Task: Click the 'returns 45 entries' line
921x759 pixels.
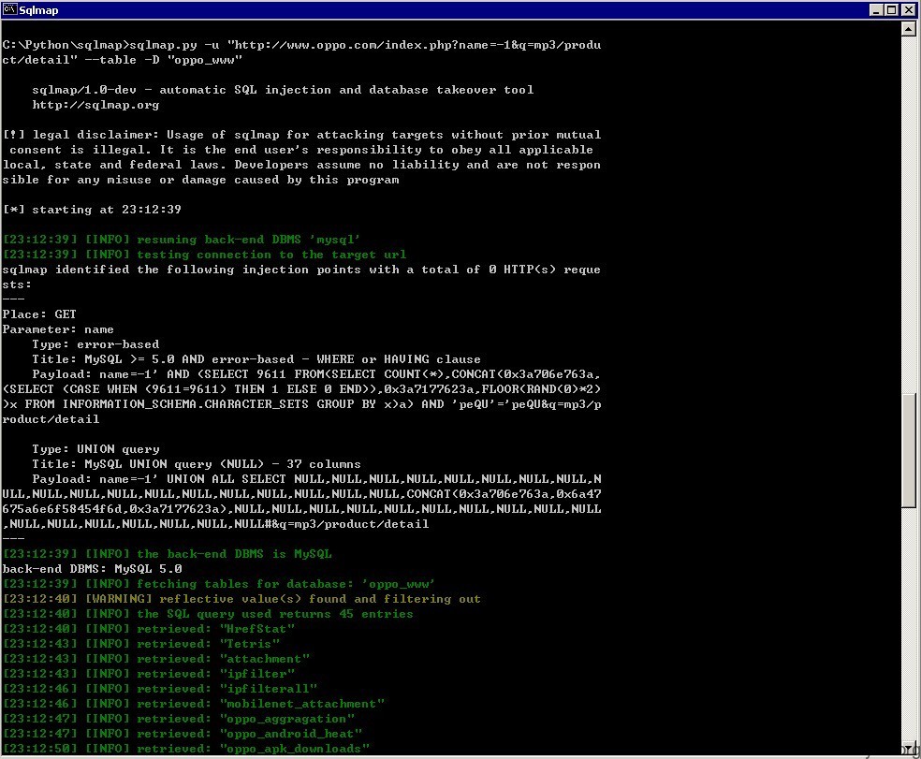Action: pyautogui.click(x=208, y=614)
